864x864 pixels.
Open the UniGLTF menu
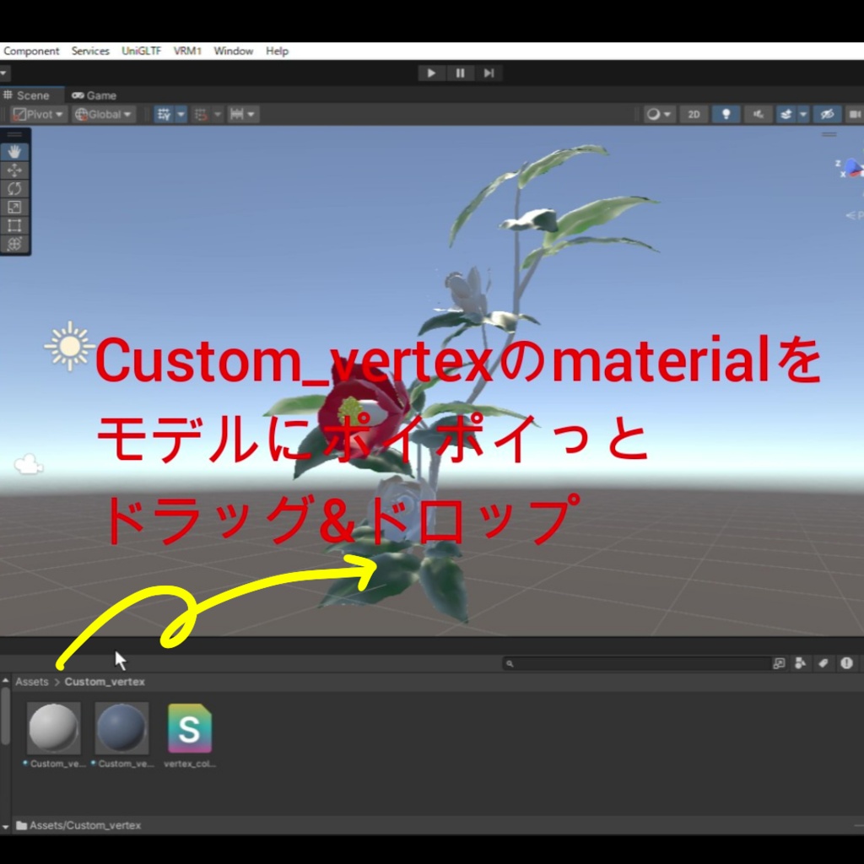(142, 51)
